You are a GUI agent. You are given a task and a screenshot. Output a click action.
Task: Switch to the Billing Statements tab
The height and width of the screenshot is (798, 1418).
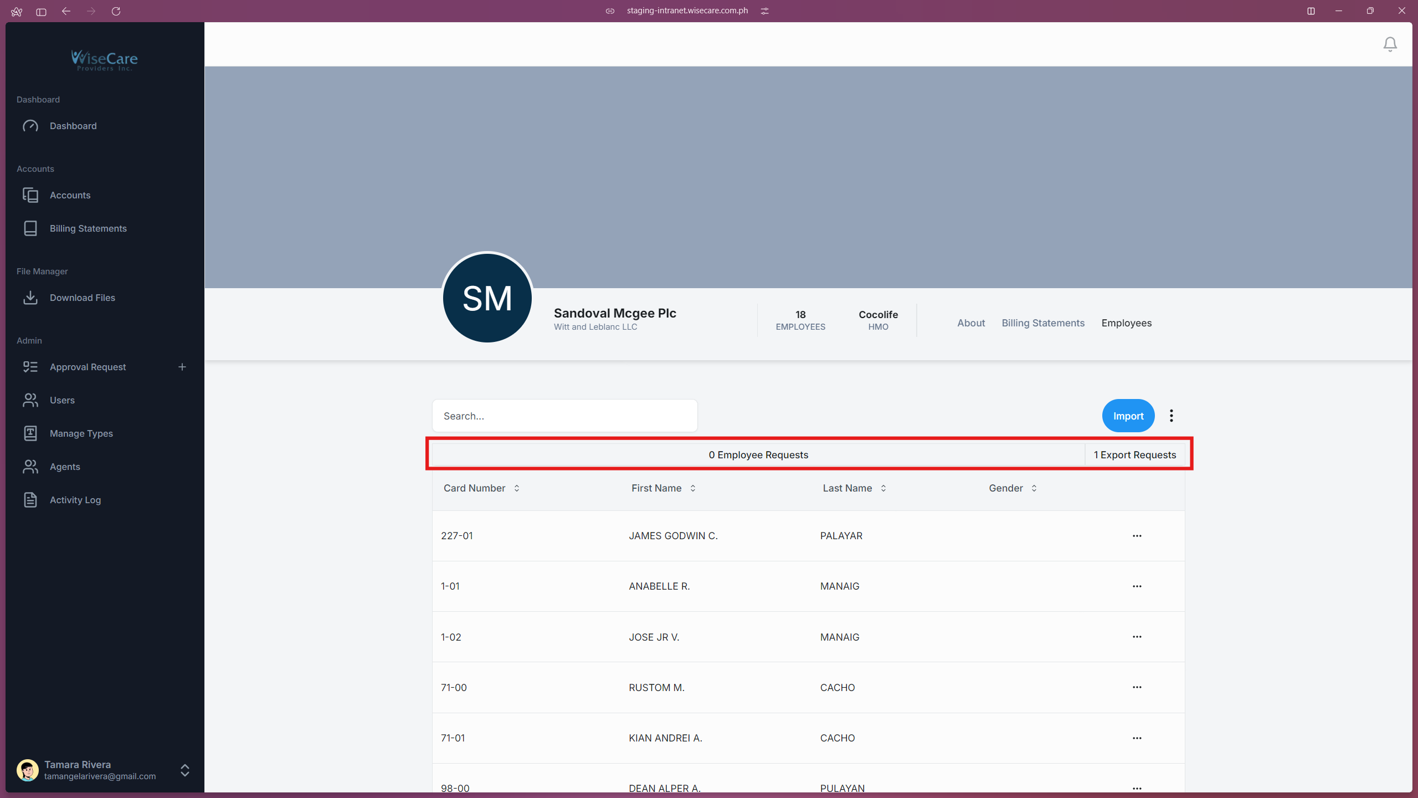(x=1042, y=323)
